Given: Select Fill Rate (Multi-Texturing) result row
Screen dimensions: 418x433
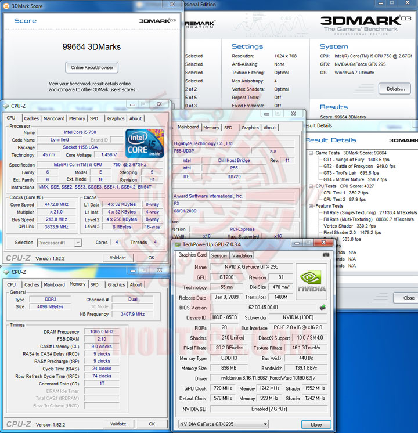Looking at the screenshot, I should (369, 219).
